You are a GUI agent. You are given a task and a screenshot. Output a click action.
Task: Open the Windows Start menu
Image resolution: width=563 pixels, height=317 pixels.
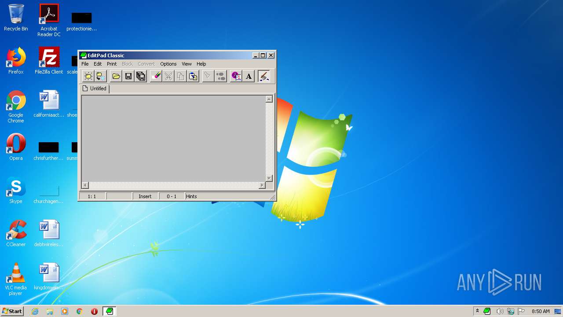tap(12, 311)
